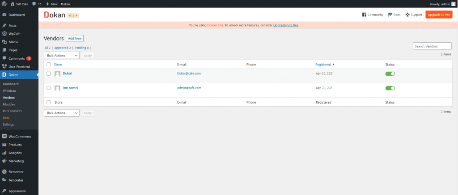
Task: Click into the Search Vendors field
Action: point(432,46)
